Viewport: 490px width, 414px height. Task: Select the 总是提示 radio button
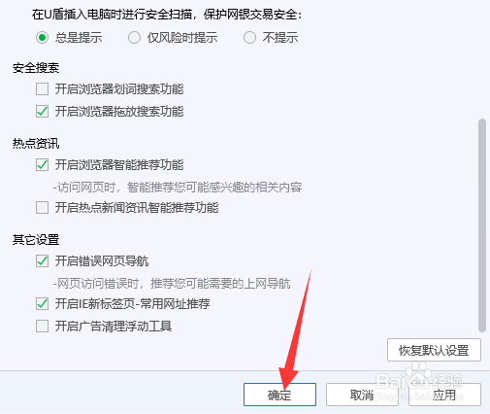pyautogui.click(x=42, y=38)
